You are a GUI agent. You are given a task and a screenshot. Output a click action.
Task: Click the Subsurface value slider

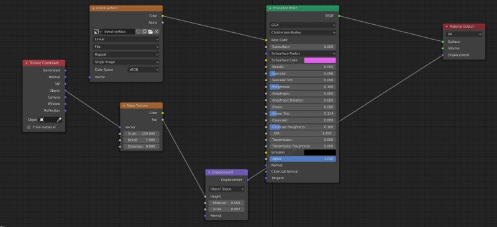[x=303, y=47]
